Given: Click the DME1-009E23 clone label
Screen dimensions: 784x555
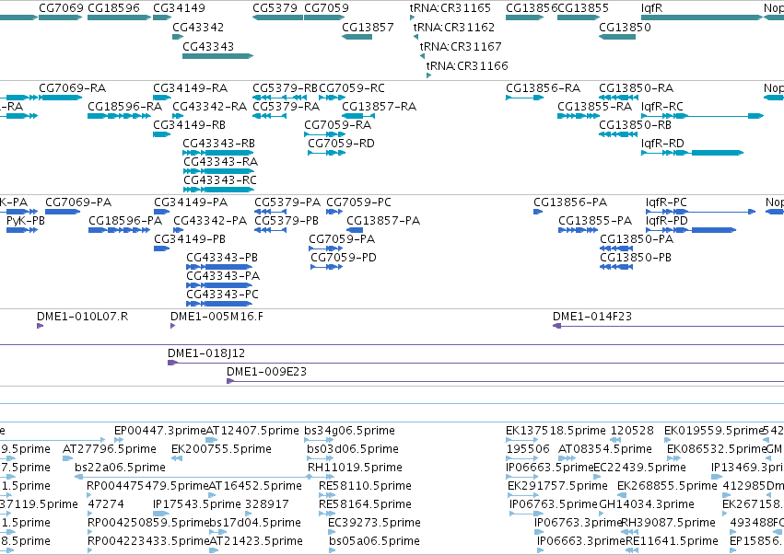Looking at the screenshot, I should (x=267, y=372).
